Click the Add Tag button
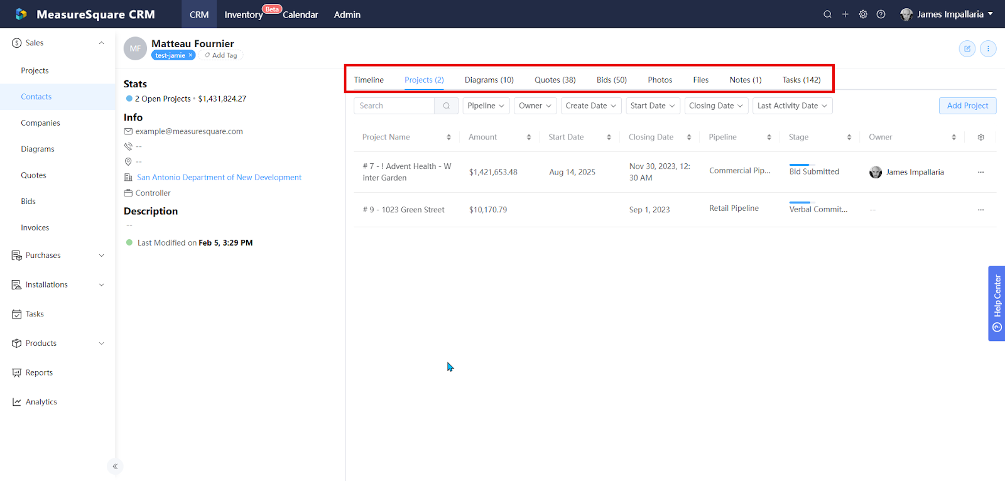The height and width of the screenshot is (481, 1005). [221, 55]
